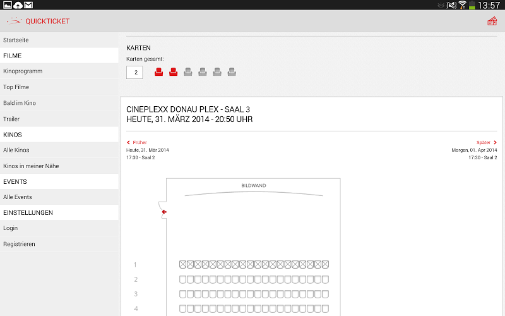
Task: Select the first red seat ticket icon
Action: 158,72
